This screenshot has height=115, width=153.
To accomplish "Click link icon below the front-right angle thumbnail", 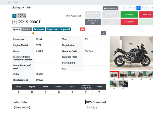I will 132,79.
